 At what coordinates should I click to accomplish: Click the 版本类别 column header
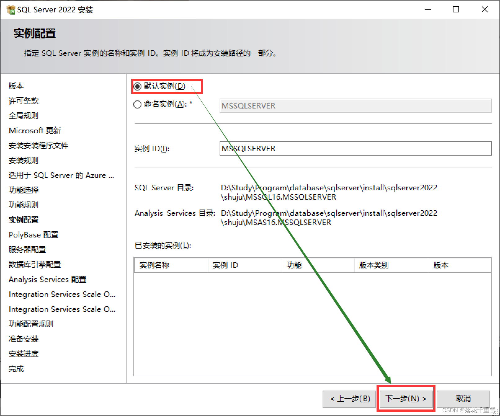click(392, 265)
